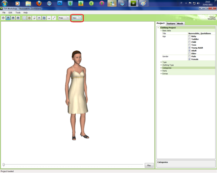The image size is (217, 173).
Task: Click the blue vertex cube icon
Action: pyautogui.click(x=44, y=18)
